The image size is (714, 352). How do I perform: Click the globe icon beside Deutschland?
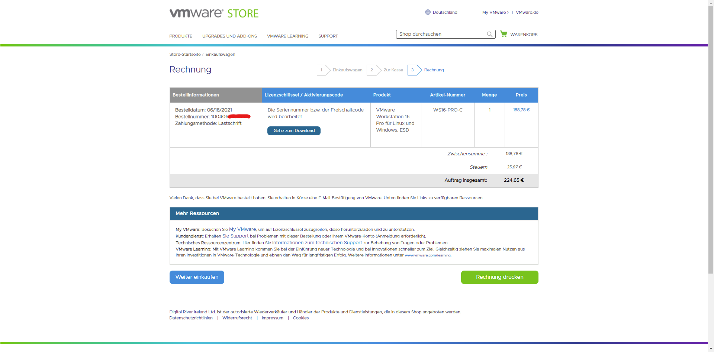click(428, 12)
